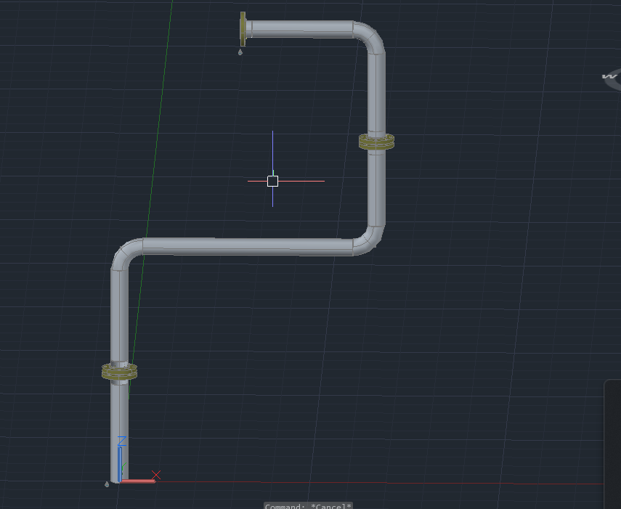Click the command line showing Command: *Cancel*
The image size is (621, 509).
309,505
